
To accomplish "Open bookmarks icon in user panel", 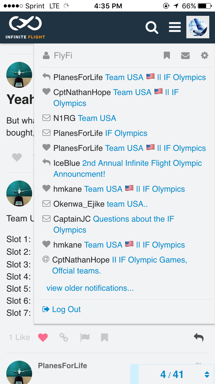I will (167, 56).
